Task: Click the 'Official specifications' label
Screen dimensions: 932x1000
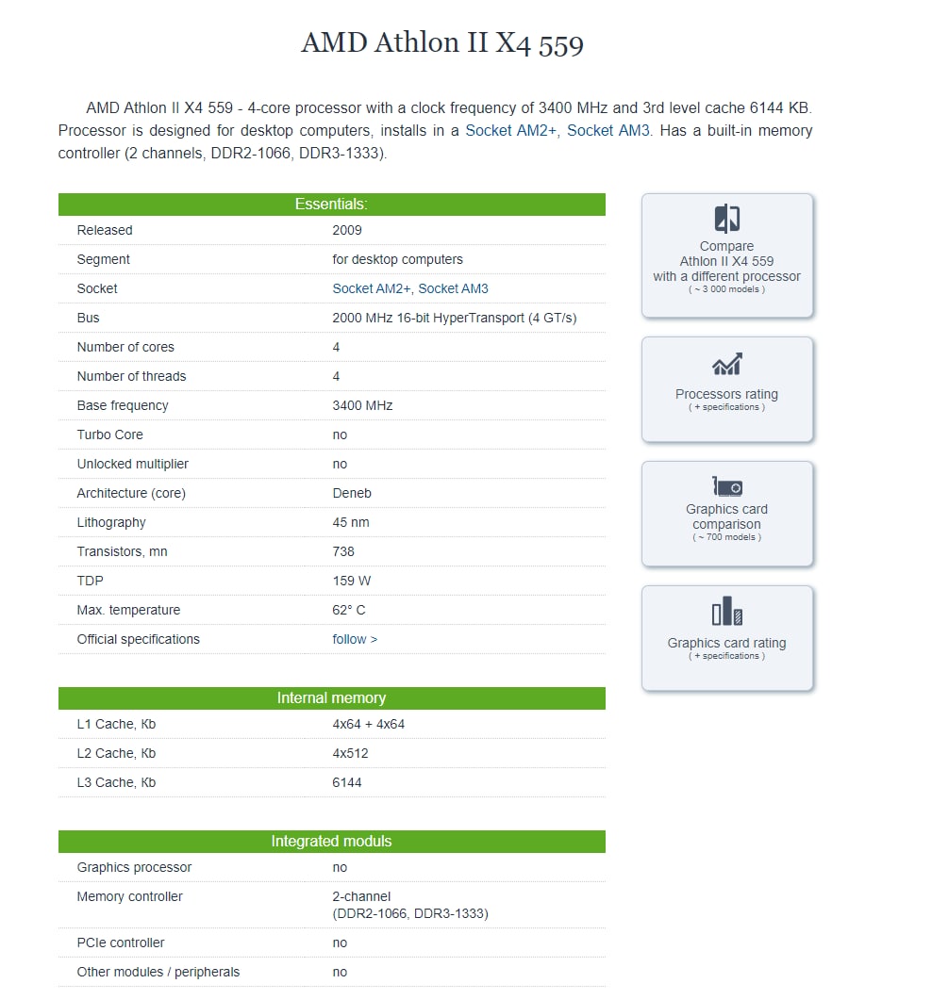Action: (x=139, y=640)
